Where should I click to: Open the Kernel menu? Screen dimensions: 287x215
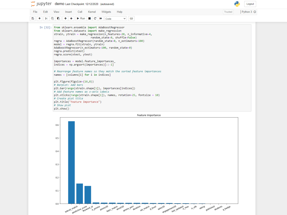pos(92,12)
